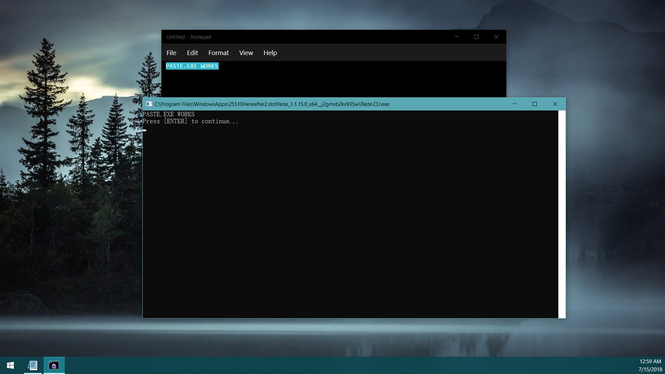
Task: Click the Paste.CLI icon in the console title bar
Action: point(149,104)
